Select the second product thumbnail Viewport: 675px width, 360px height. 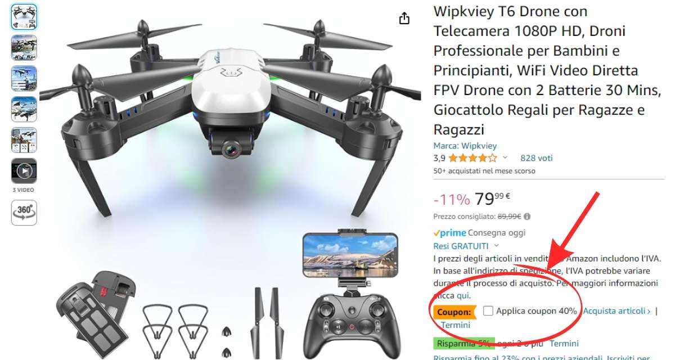click(24, 48)
